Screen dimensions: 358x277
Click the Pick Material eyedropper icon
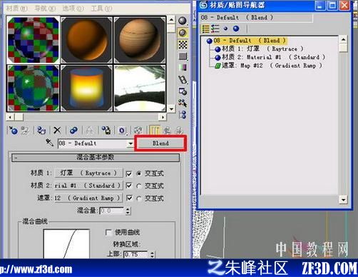point(49,143)
